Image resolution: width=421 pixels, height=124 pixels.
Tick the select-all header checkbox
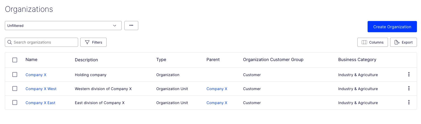15,60
